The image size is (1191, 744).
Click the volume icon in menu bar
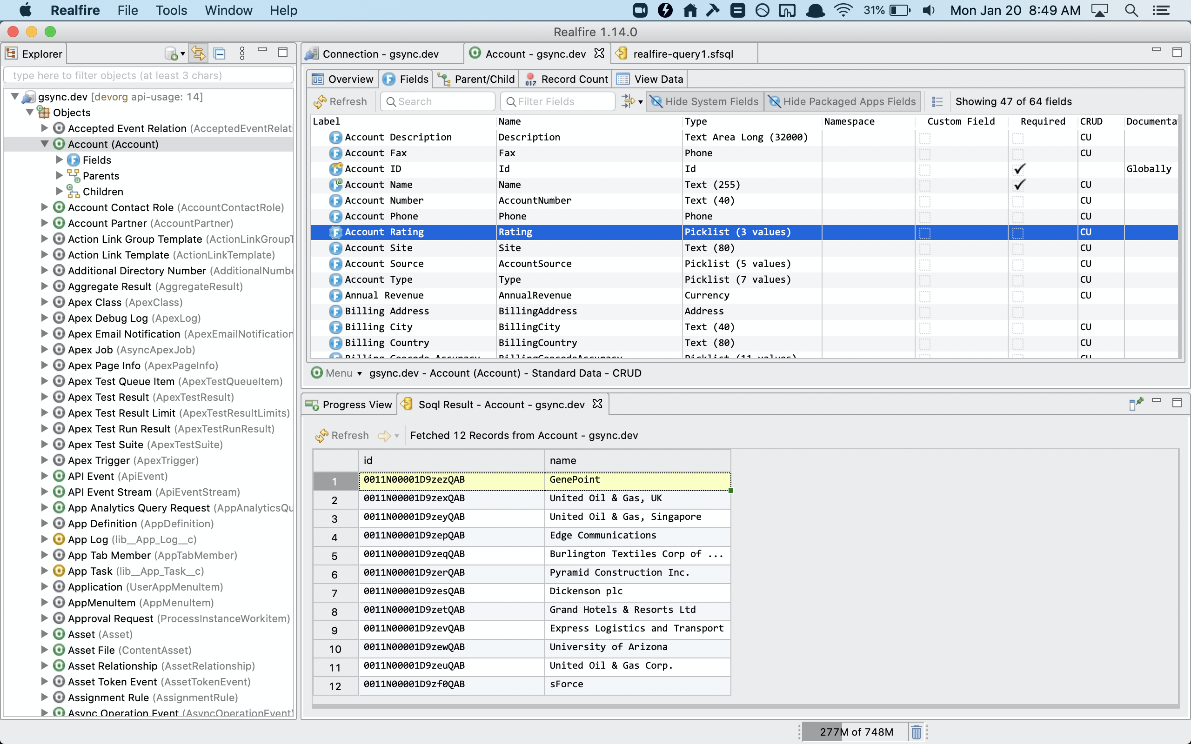[x=929, y=10]
